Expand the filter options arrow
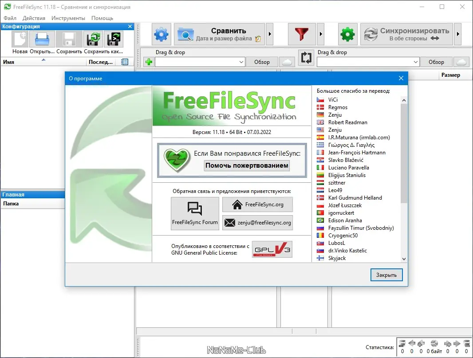The width and height of the screenshot is (473, 358). coord(321,34)
